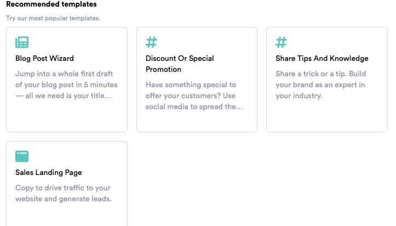Click the 'Jump into a whole first draft' description

click(x=66, y=84)
